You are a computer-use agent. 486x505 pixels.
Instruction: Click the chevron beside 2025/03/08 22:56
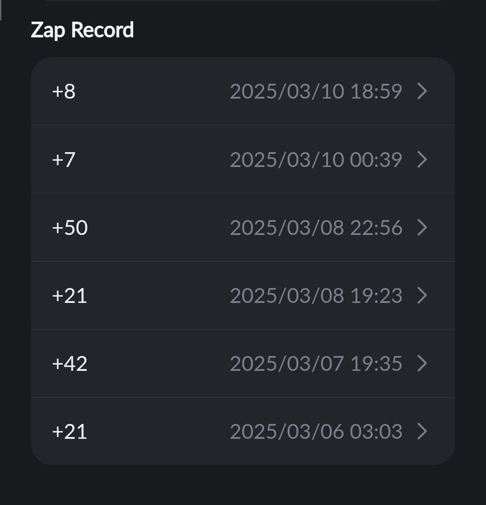(x=422, y=227)
